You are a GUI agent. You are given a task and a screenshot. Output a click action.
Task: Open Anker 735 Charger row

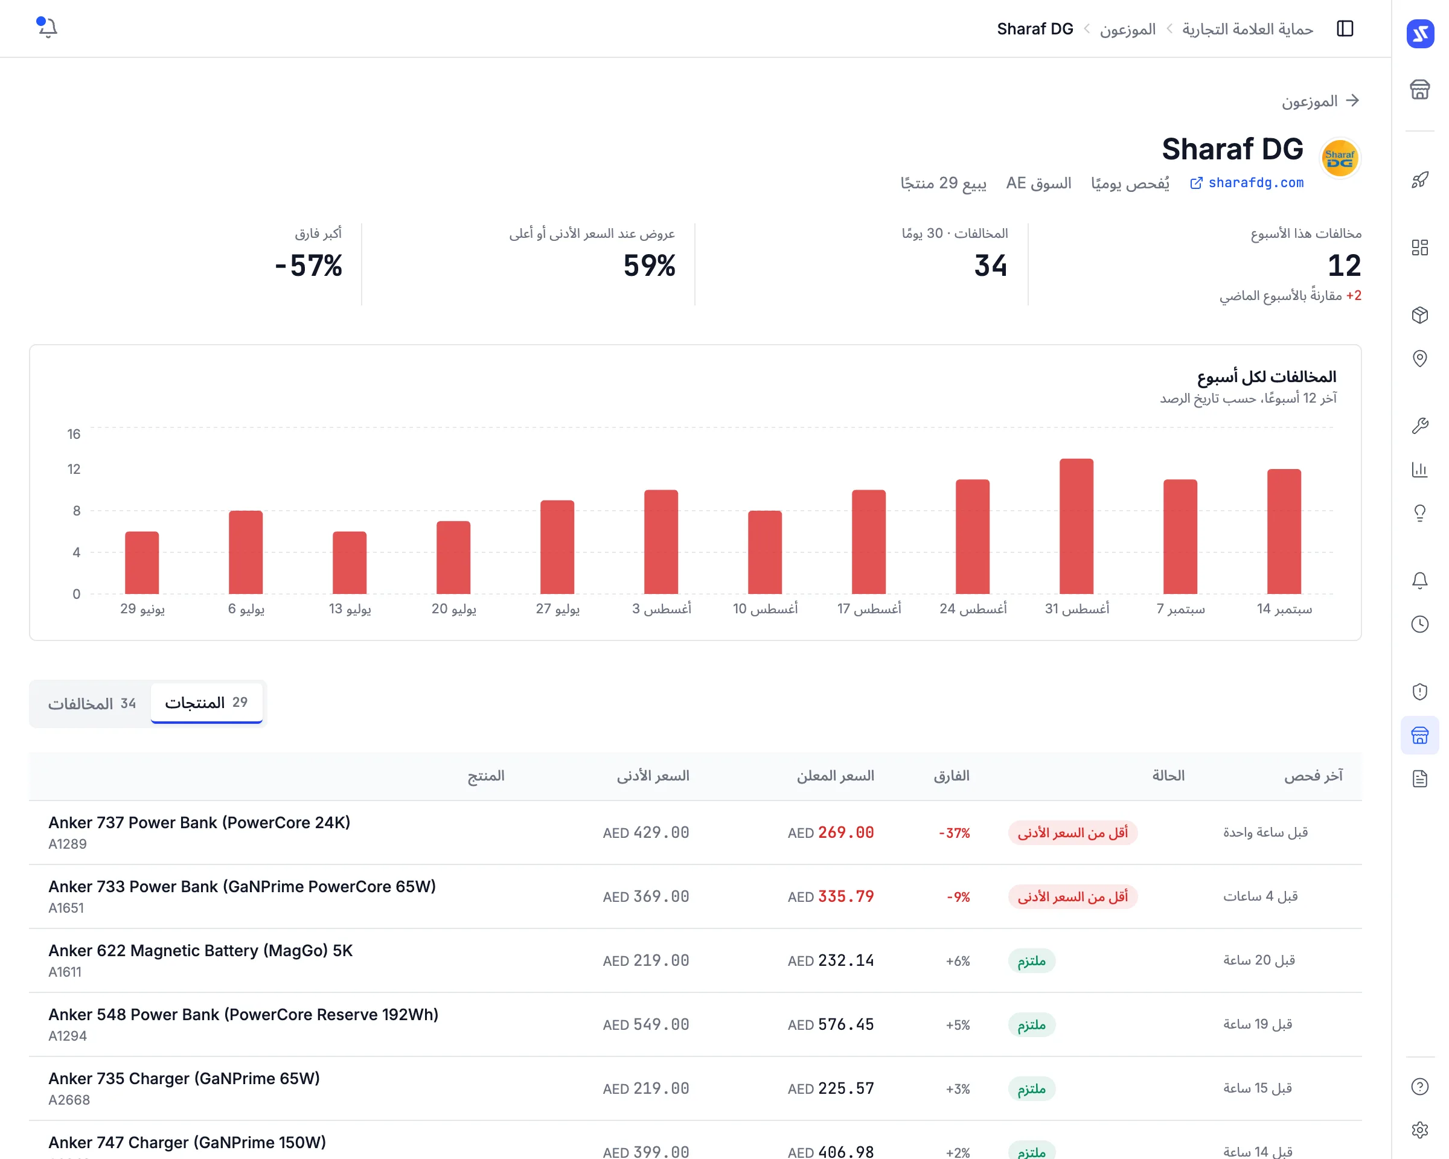pyautogui.click(x=695, y=1088)
